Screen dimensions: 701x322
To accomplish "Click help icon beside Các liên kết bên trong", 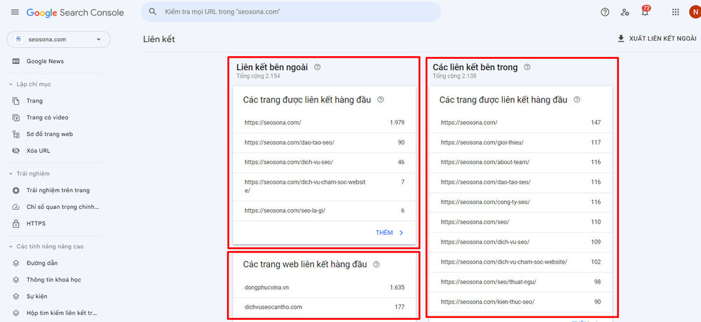I will tap(527, 67).
